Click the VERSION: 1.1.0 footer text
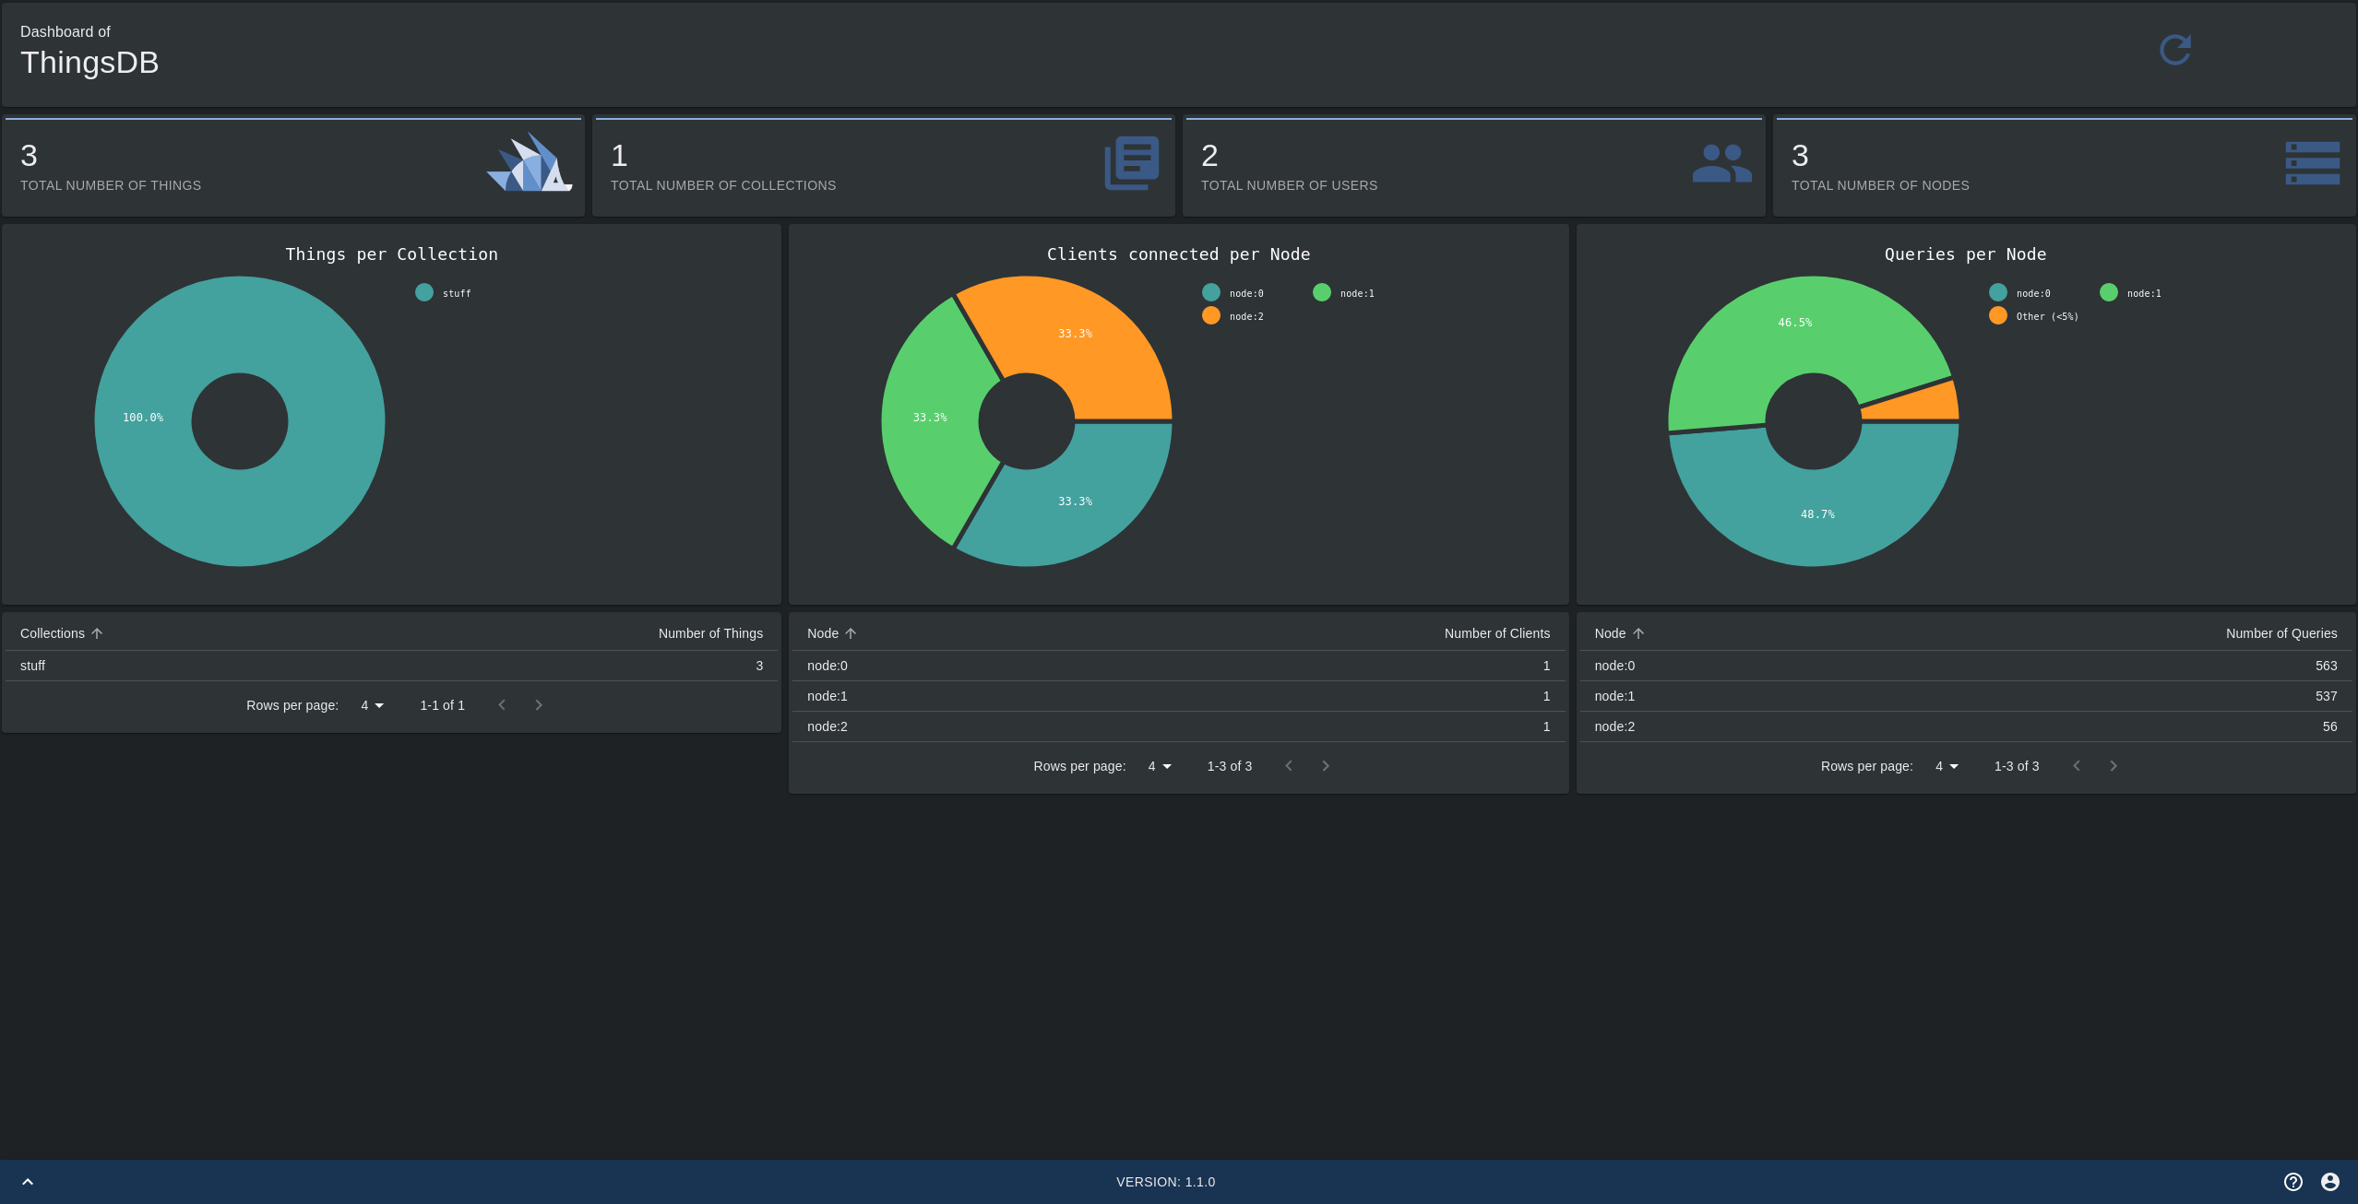 pyautogui.click(x=1166, y=1182)
